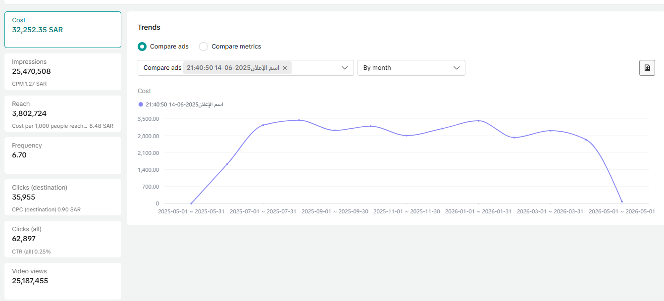This screenshot has width=664, height=301.
Task: Select the Compare ads radio button
Action: point(142,47)
